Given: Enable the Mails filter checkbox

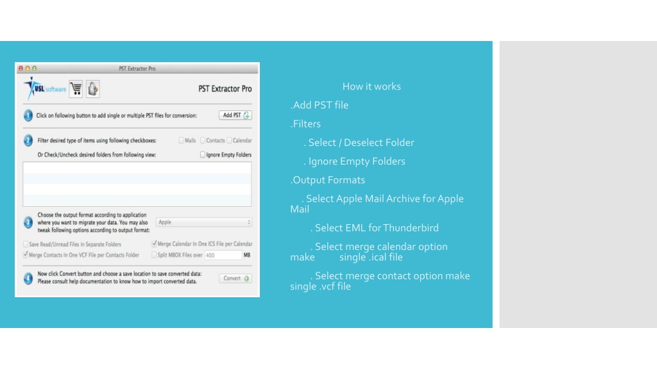Looking at the screenshot, I should click(x=182, y=140).
